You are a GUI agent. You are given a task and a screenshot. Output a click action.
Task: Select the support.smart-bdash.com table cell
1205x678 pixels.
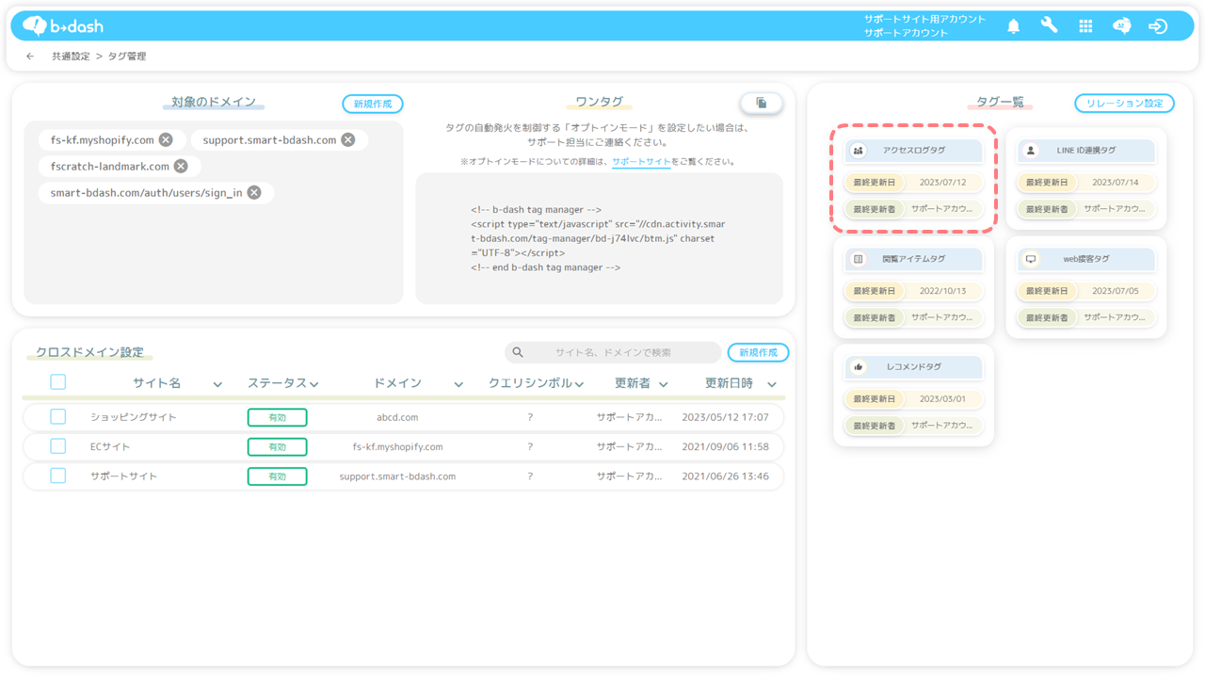[397, 476]
